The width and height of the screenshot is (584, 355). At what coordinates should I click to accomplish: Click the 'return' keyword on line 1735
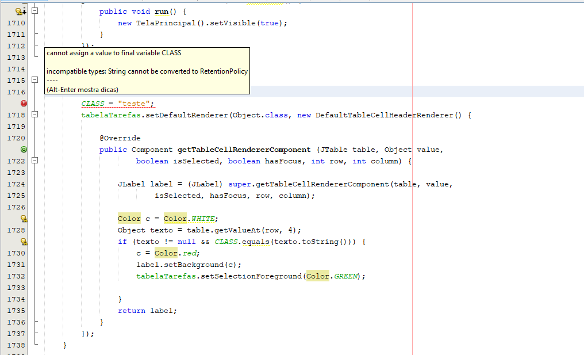(132, 311)
